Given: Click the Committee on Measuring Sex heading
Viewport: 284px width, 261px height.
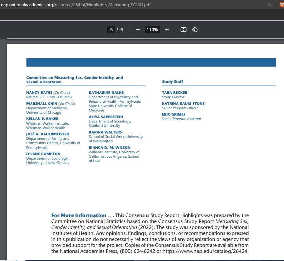Looking at the screenshot, I should point(74,80).
